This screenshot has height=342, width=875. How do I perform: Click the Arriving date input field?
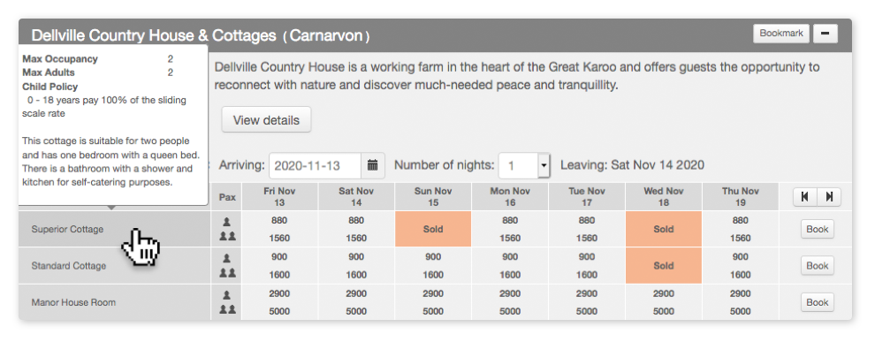coord(316,166)
